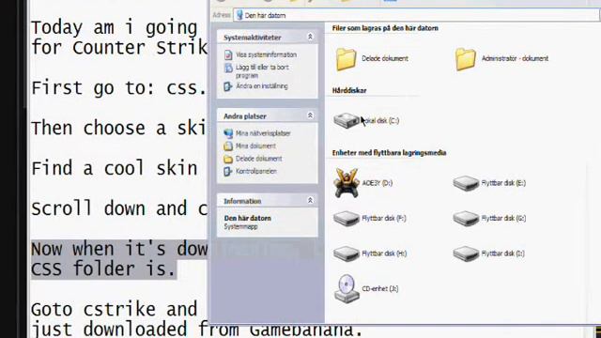
Task: Go to Kontrollpanelen link
Action: (x=256, y=171)
